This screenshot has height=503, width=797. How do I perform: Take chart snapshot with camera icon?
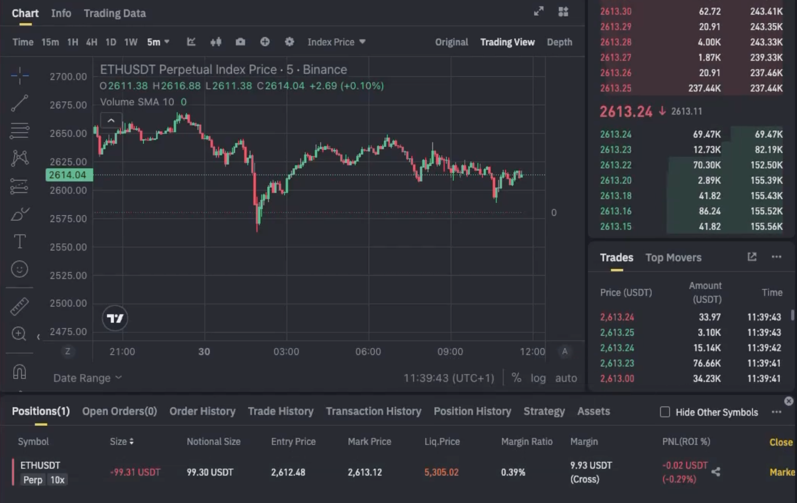[x=240, y=42]
